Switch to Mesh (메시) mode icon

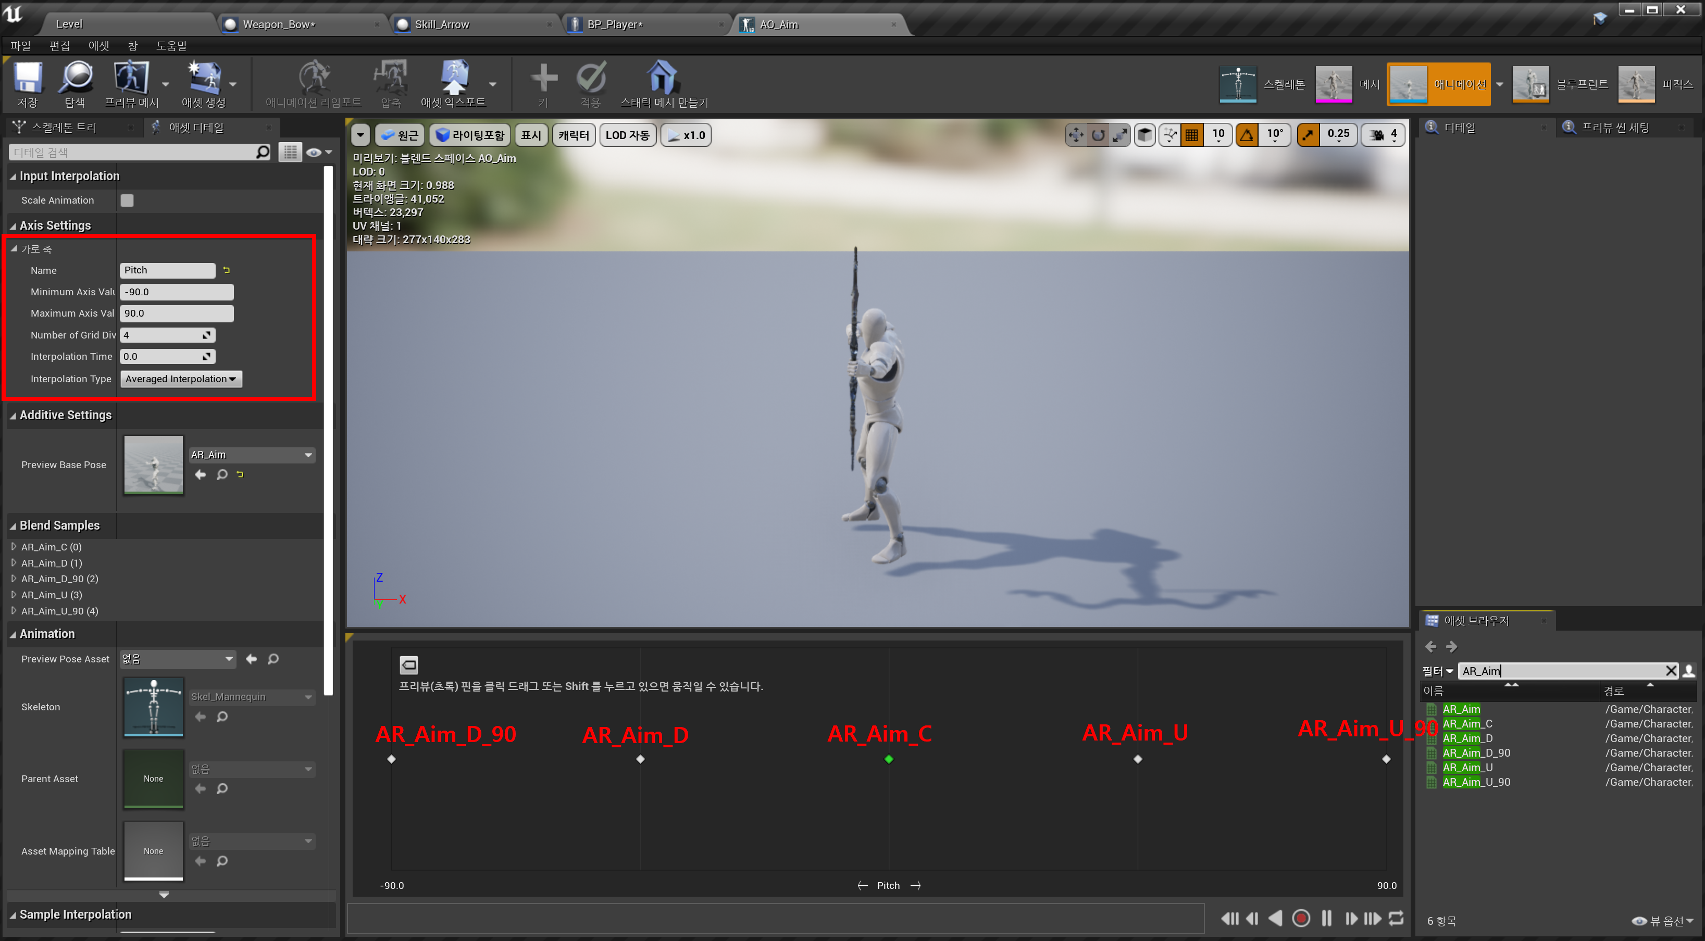[1333, 84]
